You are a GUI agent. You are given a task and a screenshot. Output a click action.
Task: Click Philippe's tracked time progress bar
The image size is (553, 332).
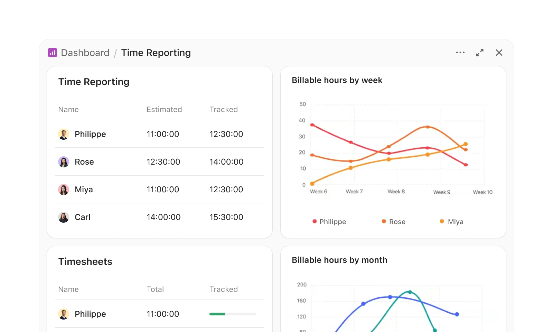coord(232,314)
